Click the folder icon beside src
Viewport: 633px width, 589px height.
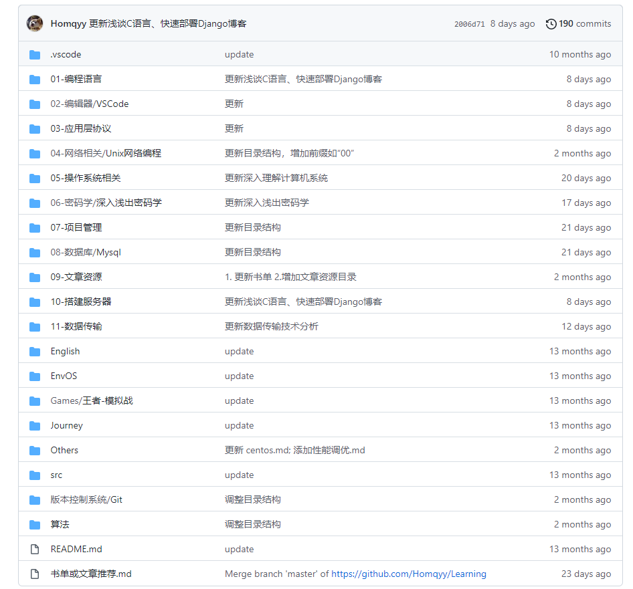pyautogui.click(x=35, y=475)
